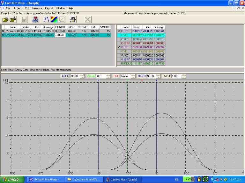
Task: Click the open project folder icon
Action: click(5, 20)
